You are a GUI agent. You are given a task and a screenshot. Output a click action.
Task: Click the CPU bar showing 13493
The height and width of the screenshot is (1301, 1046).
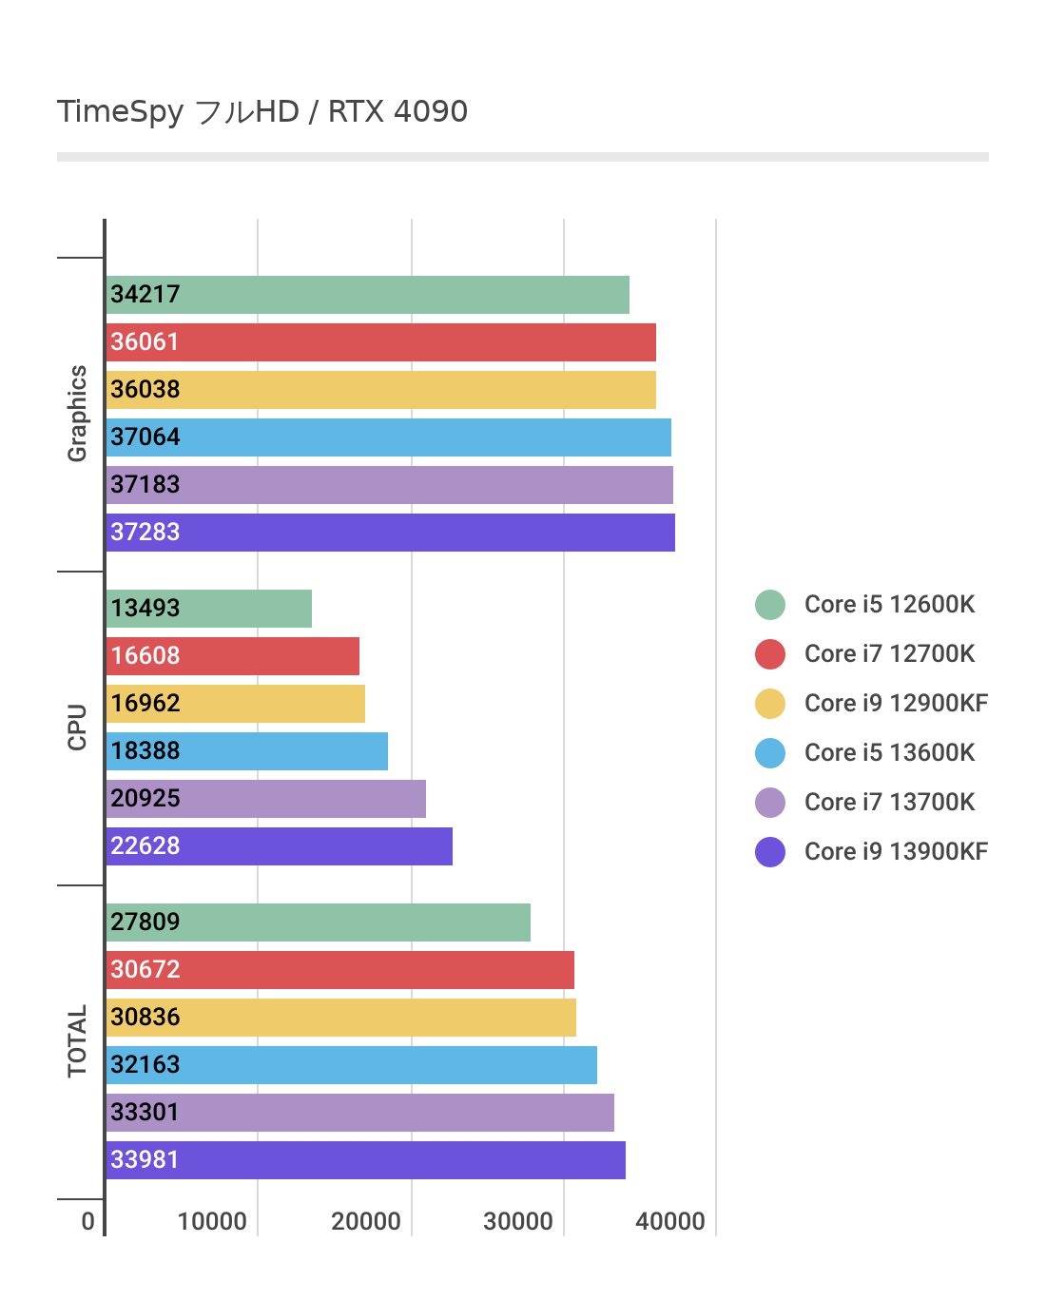point(209,609)
